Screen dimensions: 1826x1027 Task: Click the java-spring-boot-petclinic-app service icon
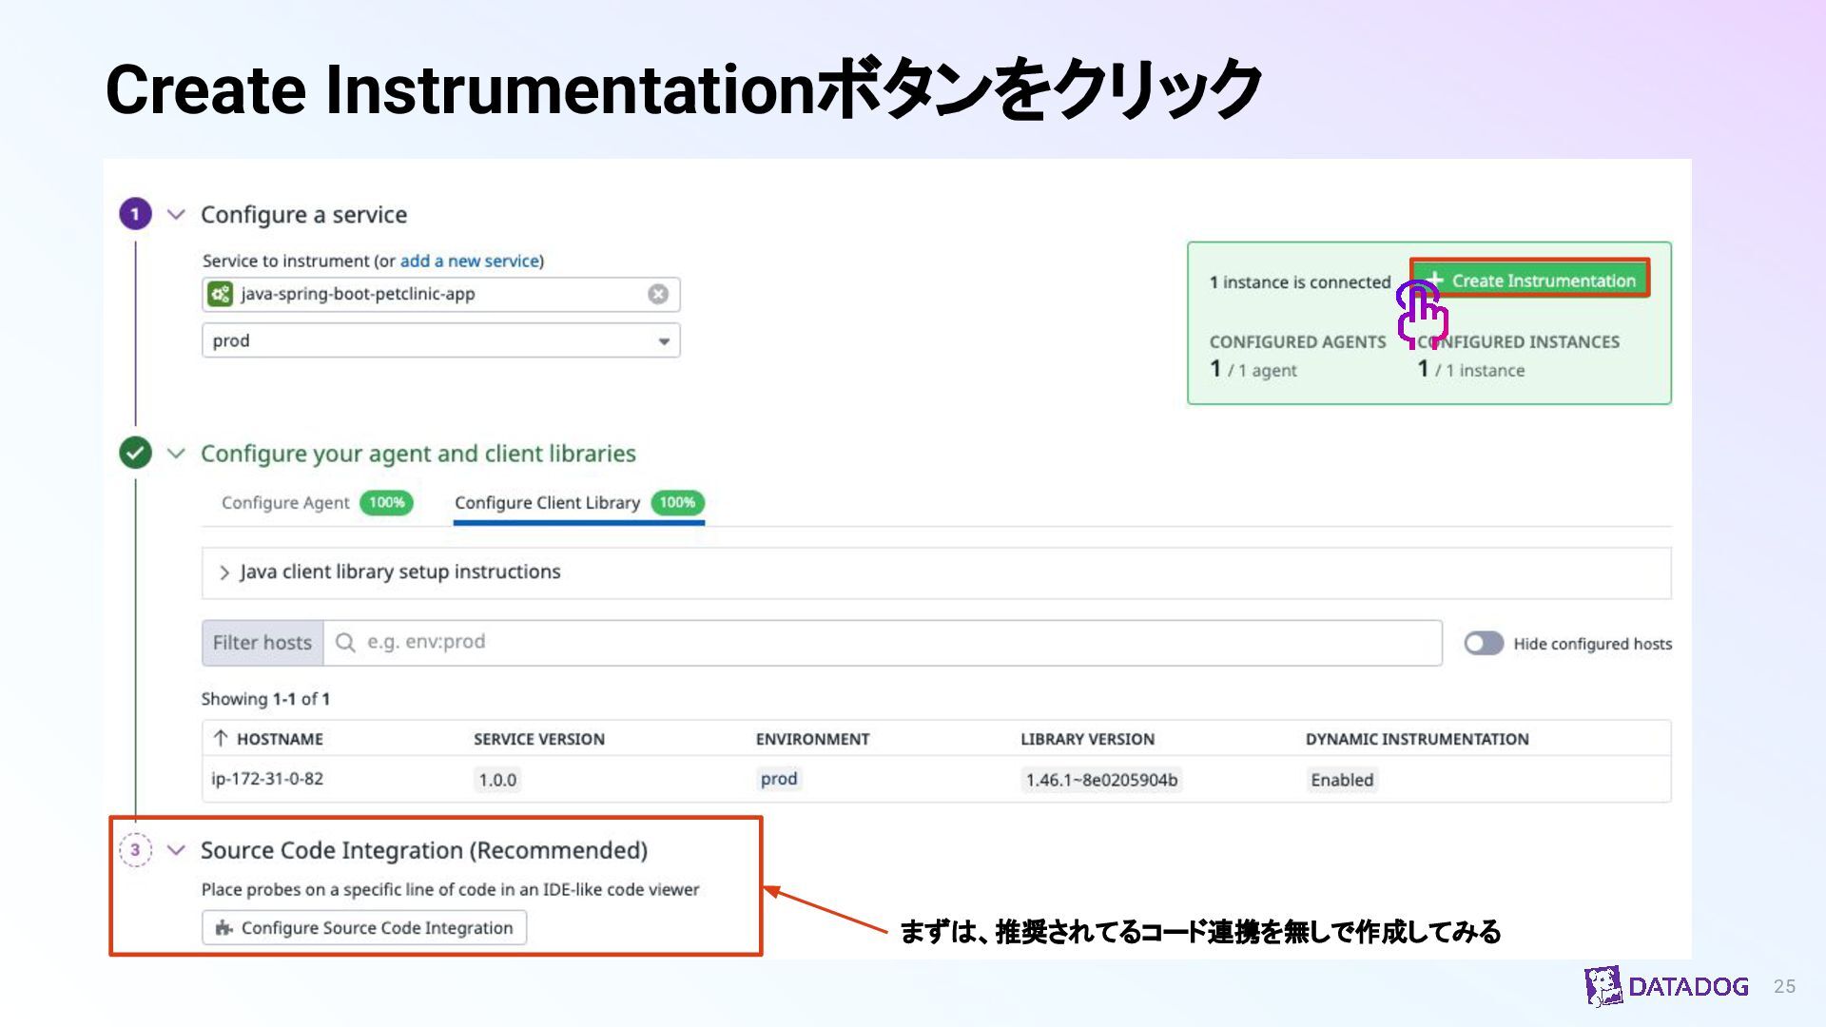221,294
